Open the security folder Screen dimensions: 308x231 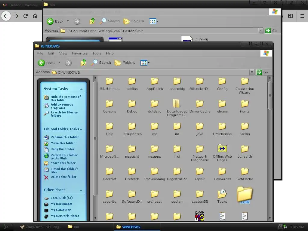[x=109, y=197]
